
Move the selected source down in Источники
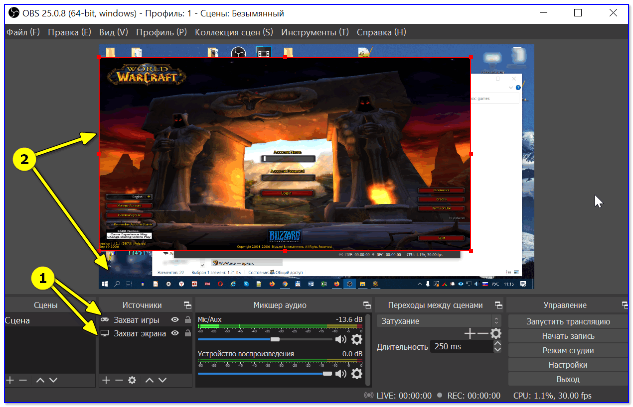click(162, 380)
